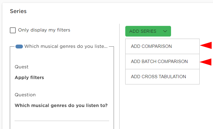Click the green ADD SERIES button text
This screenshot has height=129, width=213.
pos(143,31)
